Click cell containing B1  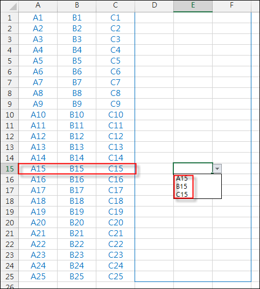click(x=77, y=18)
